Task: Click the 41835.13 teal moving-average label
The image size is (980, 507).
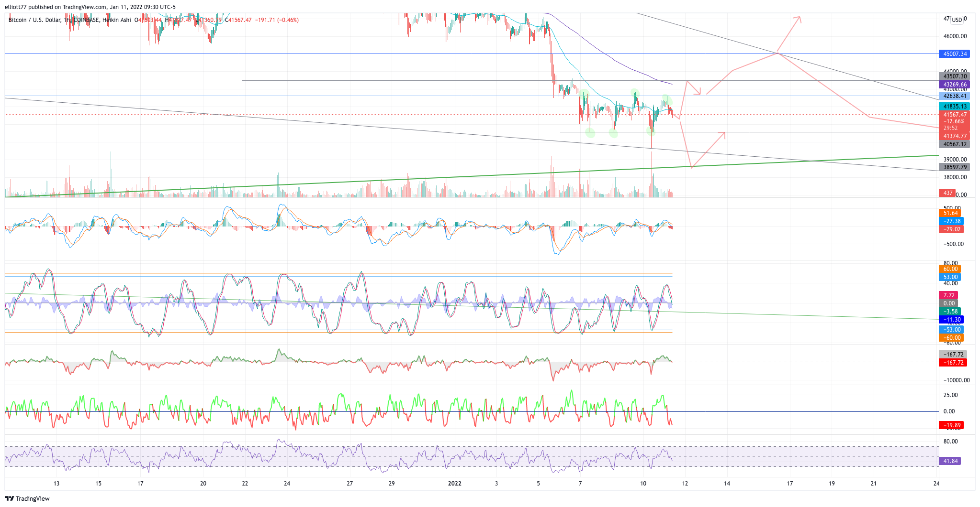Action: (x=954, y=107)
